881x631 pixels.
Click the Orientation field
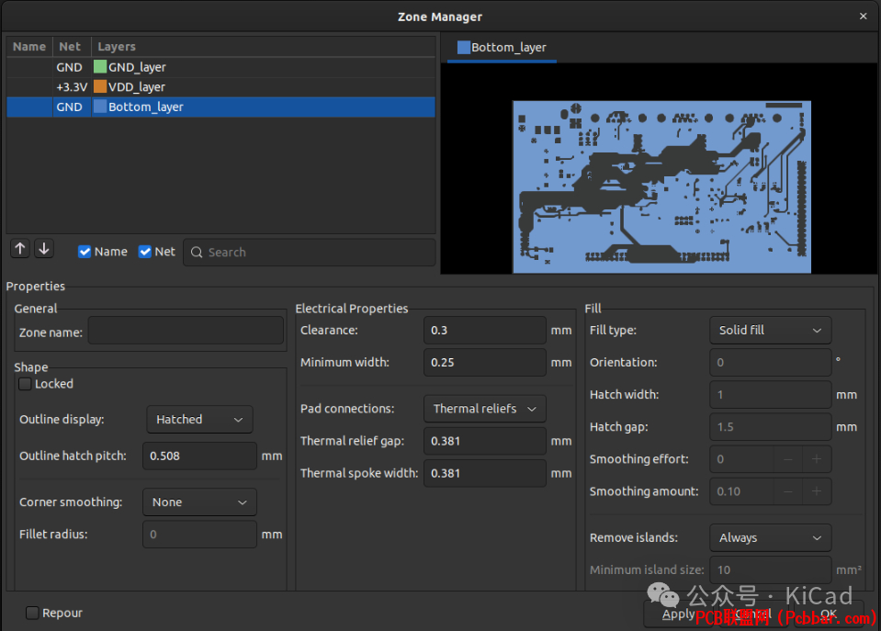pos(771,363)
